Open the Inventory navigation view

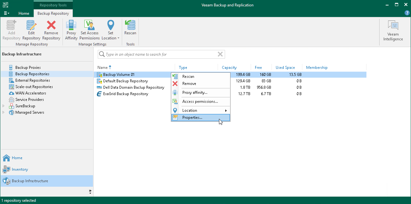pyautogui.click(x=20, y=169)
